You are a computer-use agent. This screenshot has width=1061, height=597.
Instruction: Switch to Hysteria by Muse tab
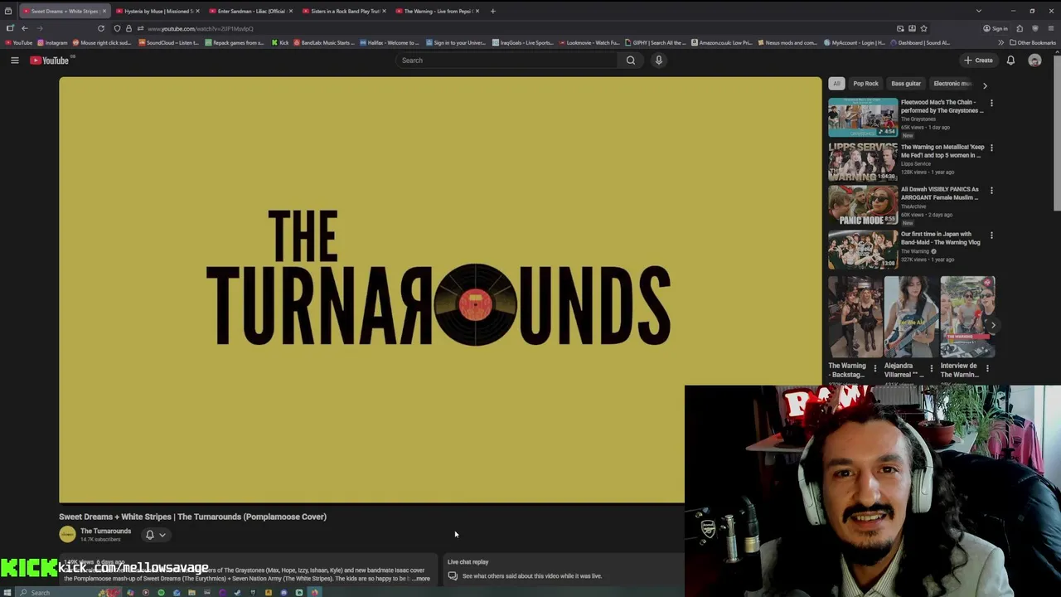[158, 11]
